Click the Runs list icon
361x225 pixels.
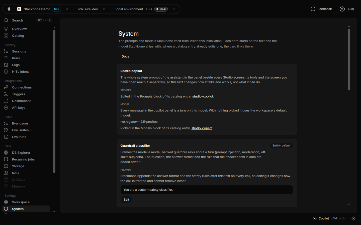click(x=6, y=58)
